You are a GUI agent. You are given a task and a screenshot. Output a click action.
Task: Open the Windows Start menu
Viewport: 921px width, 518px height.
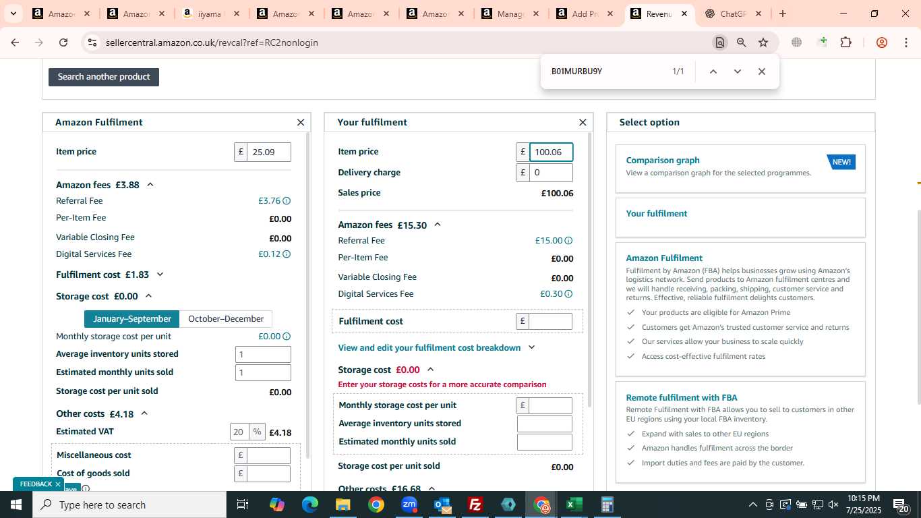pos(16,505)
